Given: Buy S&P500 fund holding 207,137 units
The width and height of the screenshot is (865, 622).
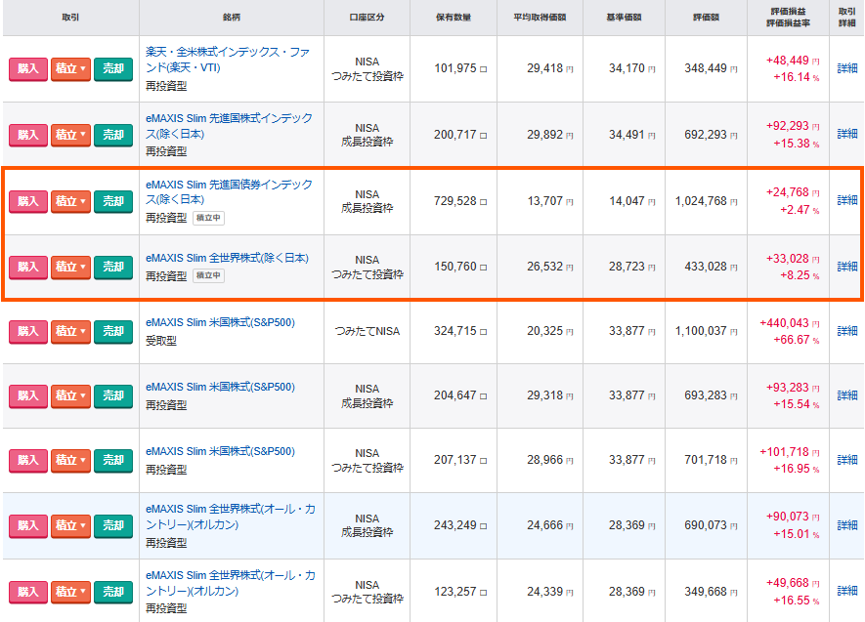Looking at the screenshot, I should [28, 461].
